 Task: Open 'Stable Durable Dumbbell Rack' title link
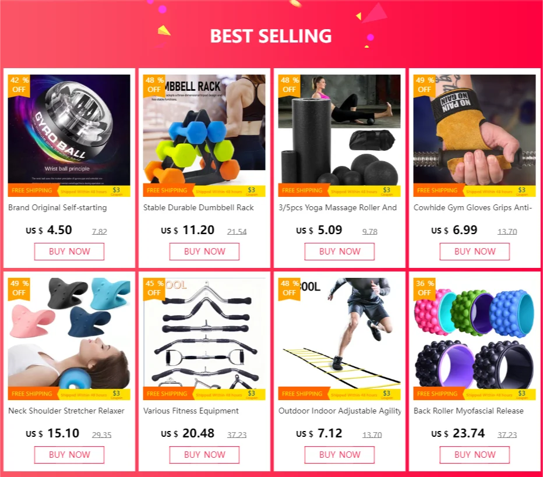pyautogui.click(x=199, y=208)
